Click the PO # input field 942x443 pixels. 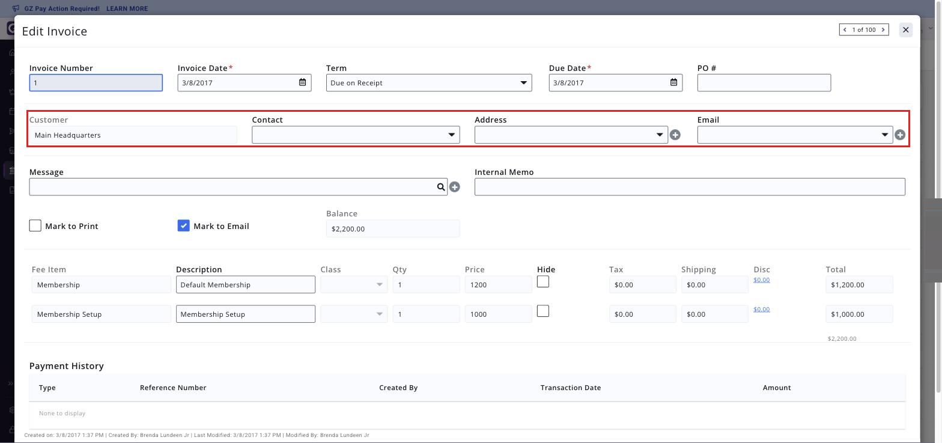click(764, 82)
